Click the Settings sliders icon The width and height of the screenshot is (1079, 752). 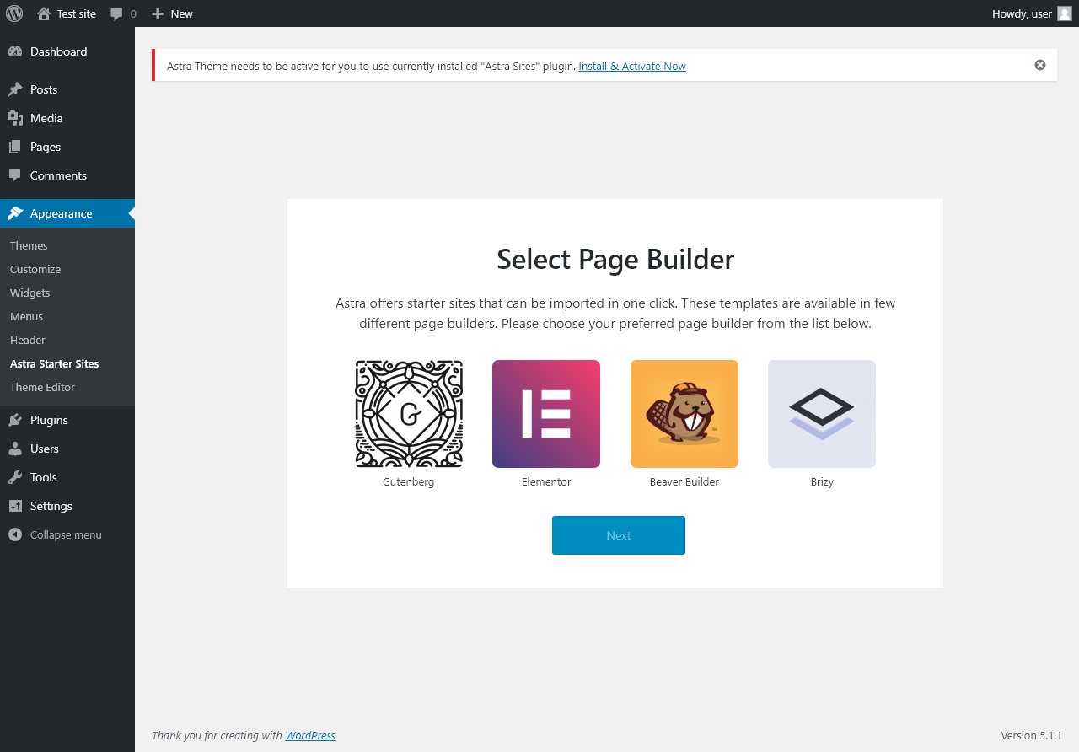[x=15, y=506]
